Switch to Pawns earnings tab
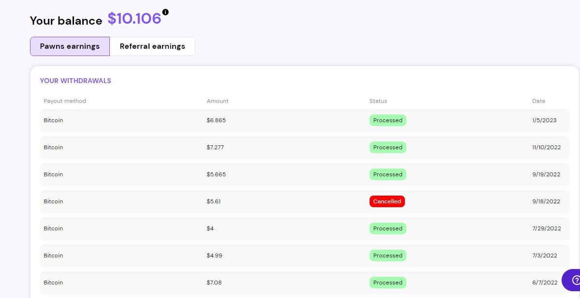Viewport: 580px width, 298px height. pyautogui.click(x=70, y=46)
